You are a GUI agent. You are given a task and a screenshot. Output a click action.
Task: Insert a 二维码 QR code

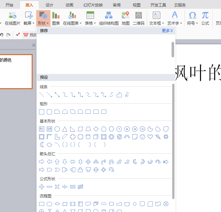click(x=139, y=18)
